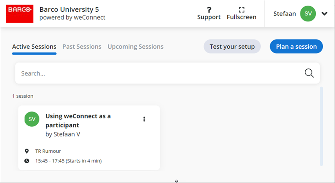Switch to the Past Sessions tab
335x183 pixels.
coord(82,47)
